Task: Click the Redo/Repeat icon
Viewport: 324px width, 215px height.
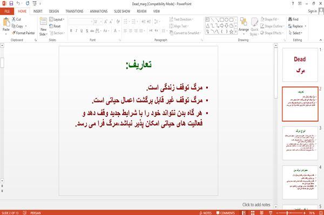Action: point(28,3)
